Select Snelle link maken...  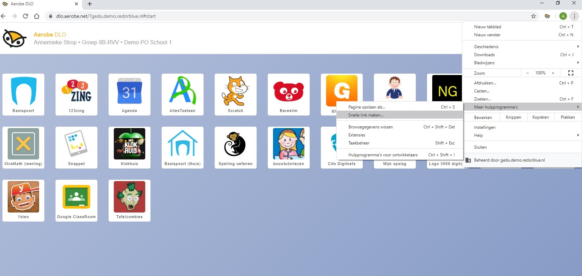click(x=400, y=115)
